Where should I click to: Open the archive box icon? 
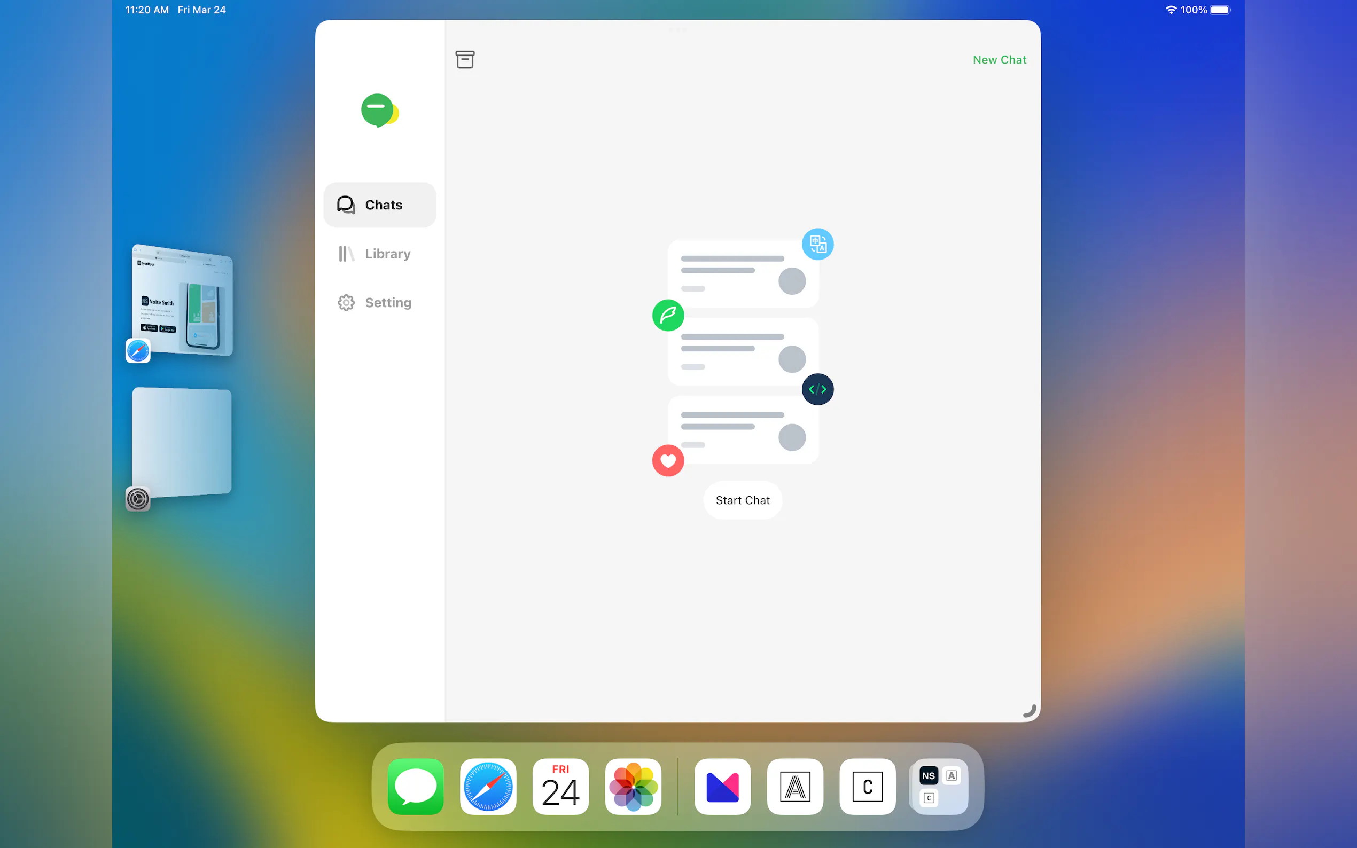(x=464, y=59)
